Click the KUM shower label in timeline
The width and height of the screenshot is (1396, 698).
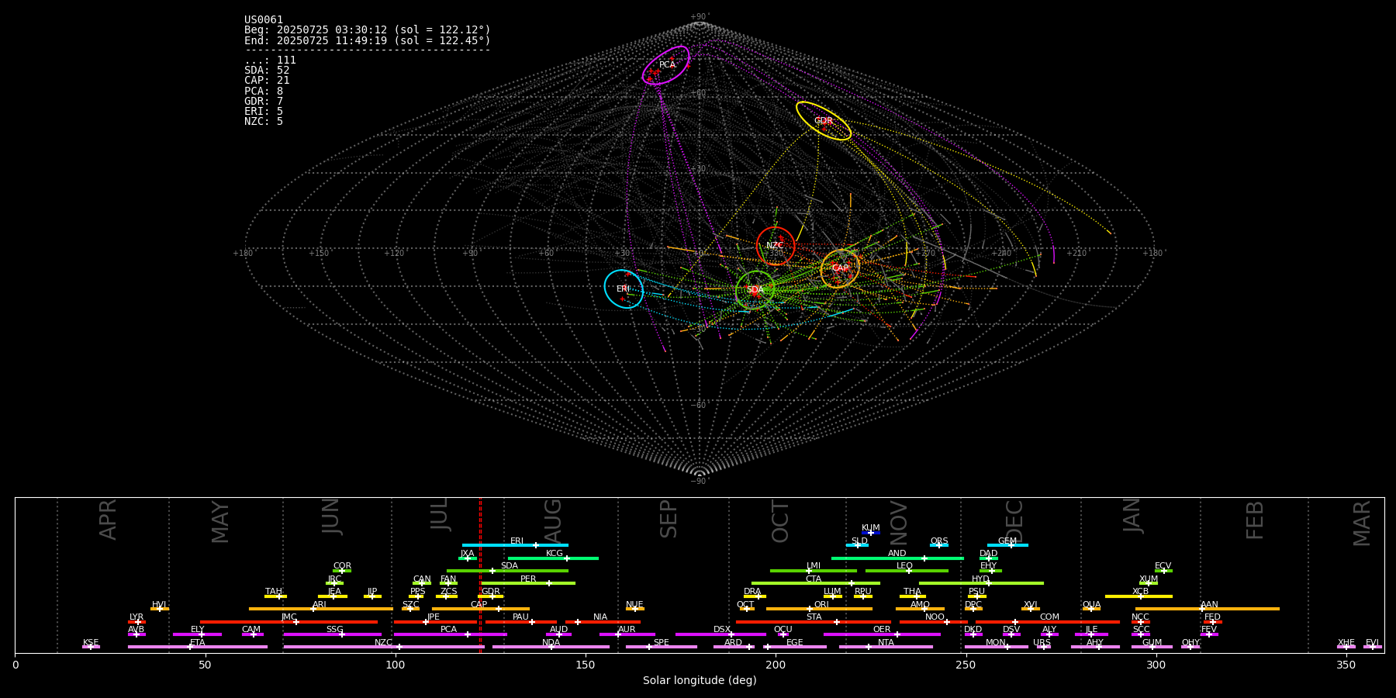tap(871, 528)
